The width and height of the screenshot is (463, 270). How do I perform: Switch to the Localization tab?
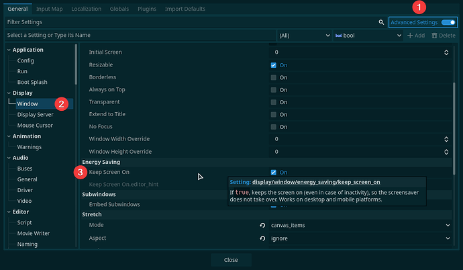86,9
